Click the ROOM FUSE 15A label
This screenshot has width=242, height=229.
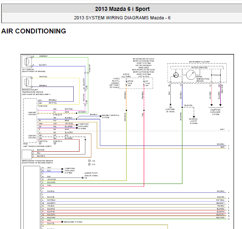click(x=130, y=83)
